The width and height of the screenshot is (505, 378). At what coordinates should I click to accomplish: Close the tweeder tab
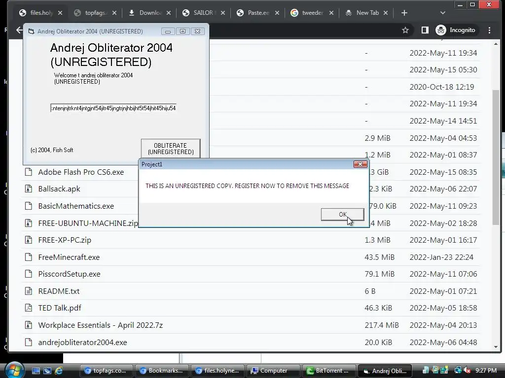pyautogui.click(x=331, y=13)
